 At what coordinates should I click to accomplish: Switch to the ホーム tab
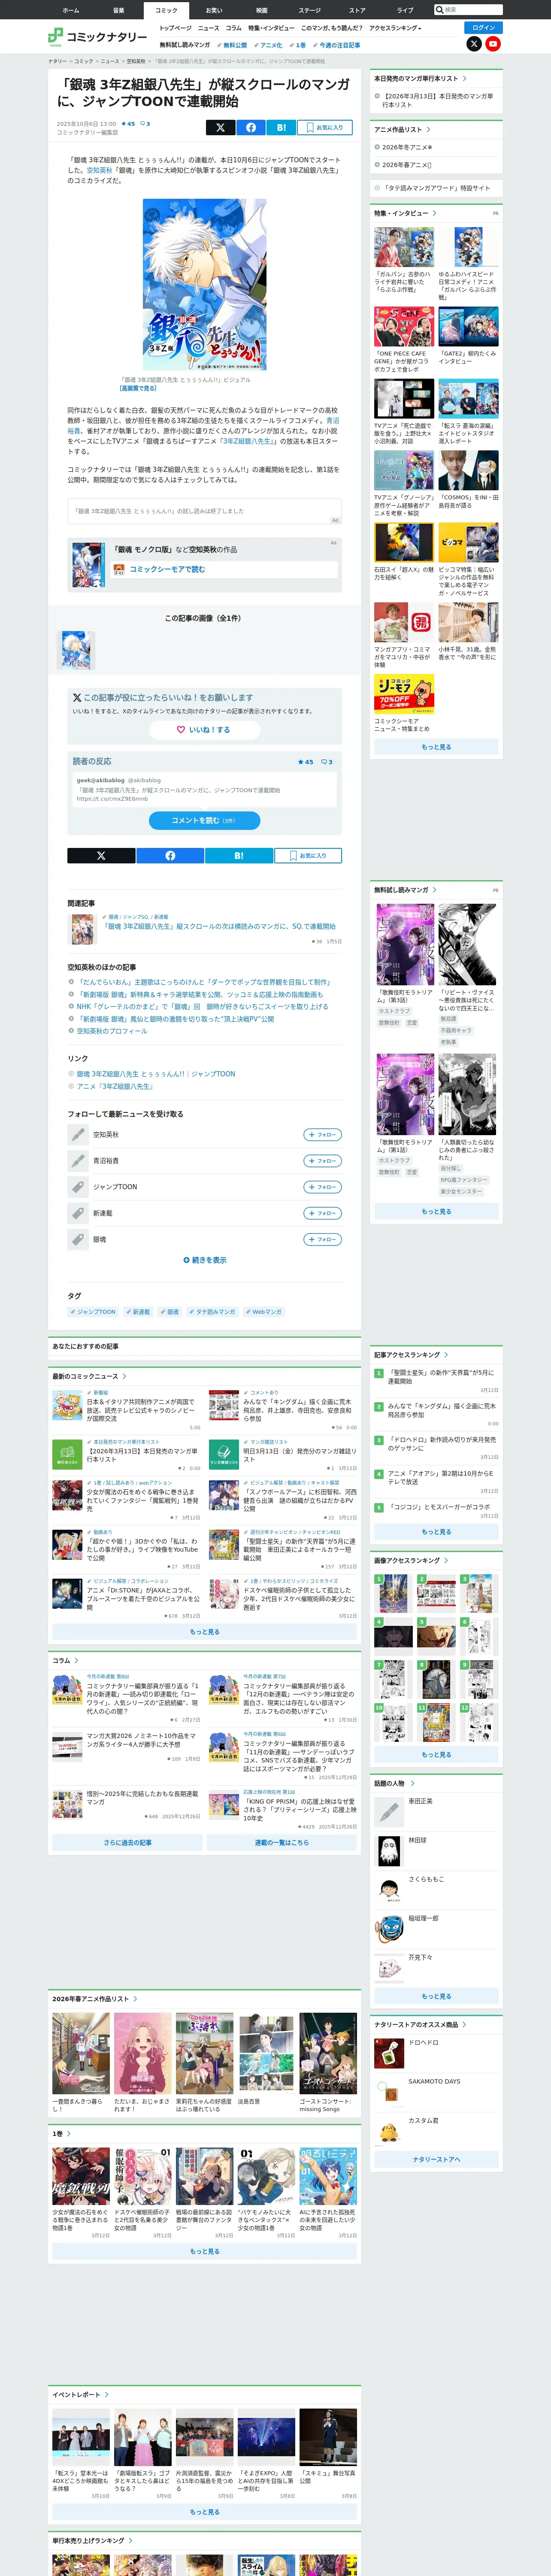(x=71, y=10)
